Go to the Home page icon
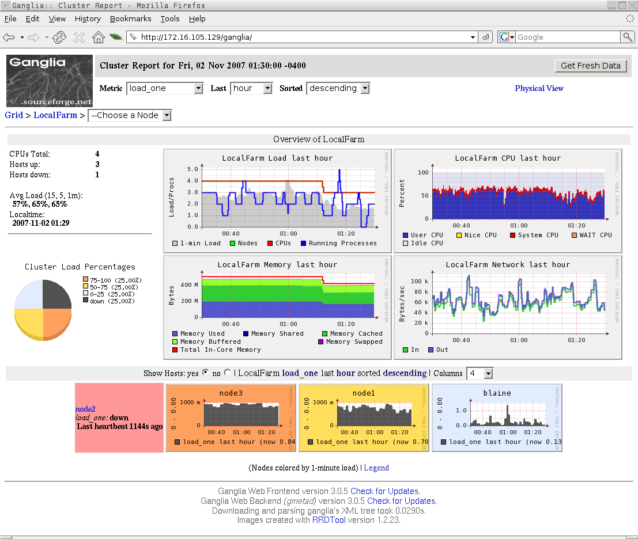638x539 pixels. (98, 37)
